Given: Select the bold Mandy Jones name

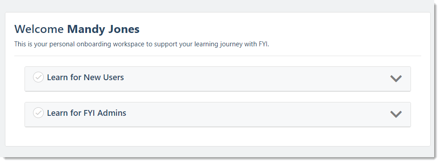Looking at the screenshot, I should coord(103,29).
